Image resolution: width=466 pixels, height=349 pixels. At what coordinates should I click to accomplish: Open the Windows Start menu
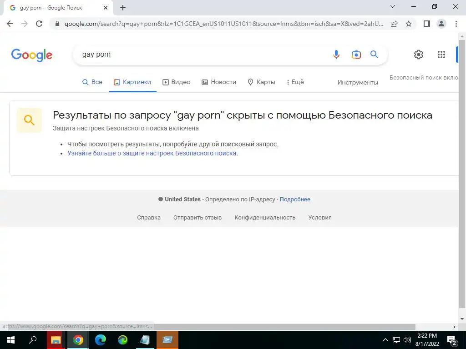coord(11,340)
